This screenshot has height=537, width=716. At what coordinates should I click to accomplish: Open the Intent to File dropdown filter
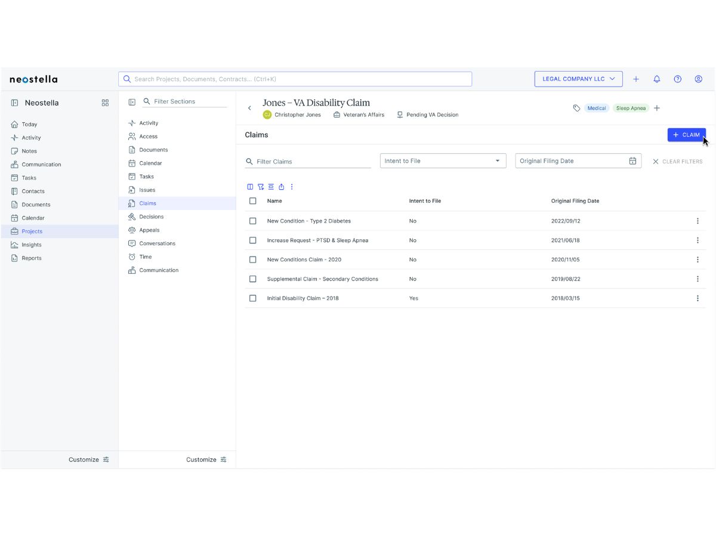443,161
